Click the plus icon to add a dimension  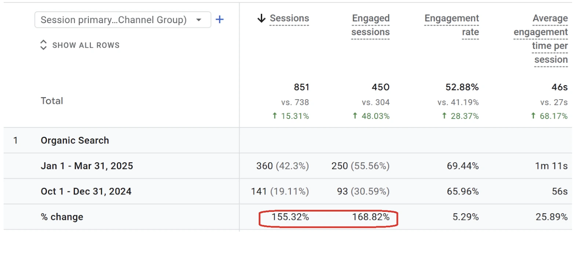pos(219,19)
